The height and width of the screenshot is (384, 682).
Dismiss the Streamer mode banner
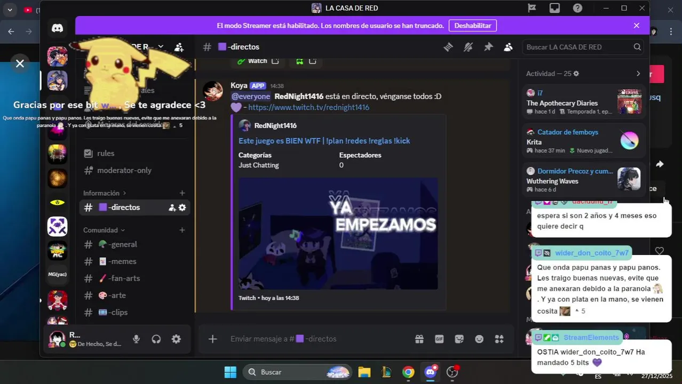pos(636,26)
